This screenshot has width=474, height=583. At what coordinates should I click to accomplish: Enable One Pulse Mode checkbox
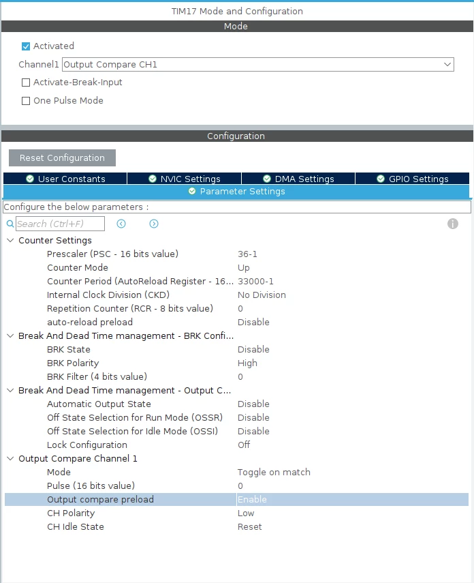tap(26, 101)
